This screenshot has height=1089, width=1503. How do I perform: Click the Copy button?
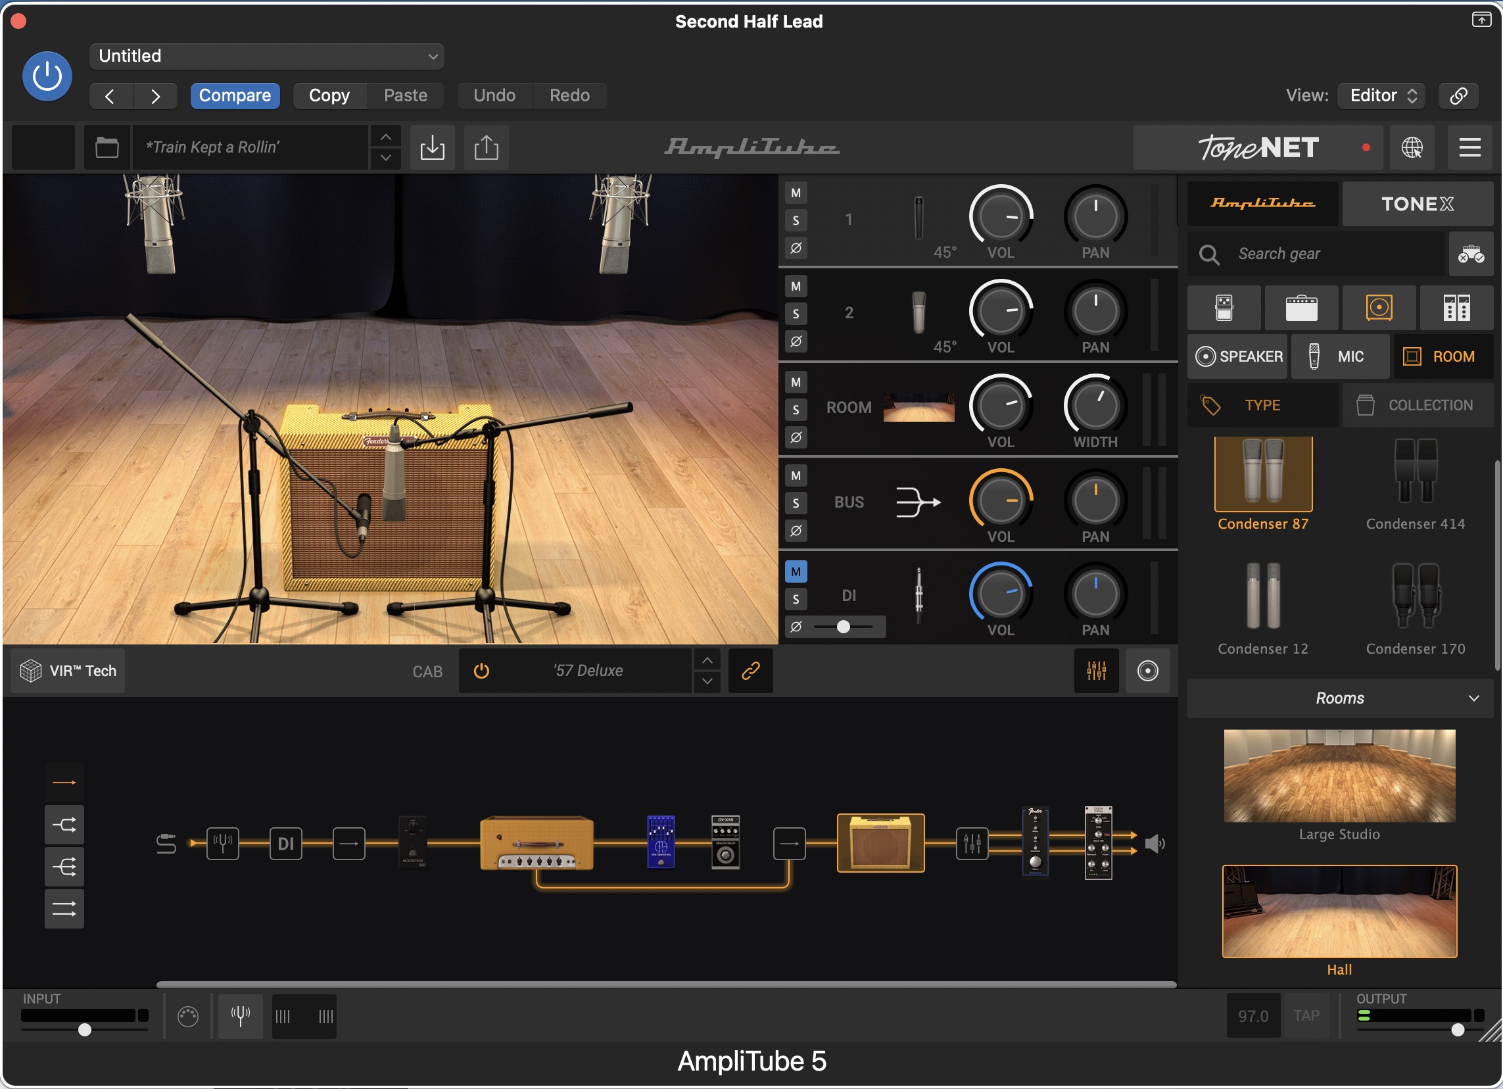[x=329, y=95]
